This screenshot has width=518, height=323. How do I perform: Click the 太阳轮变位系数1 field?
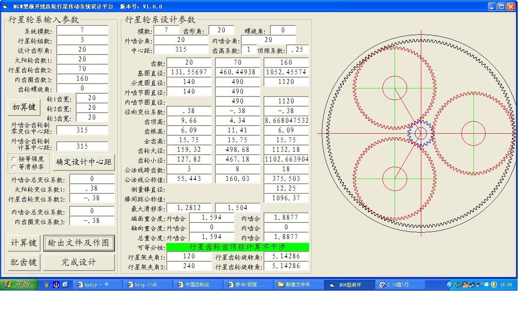[x=92, y=189]
